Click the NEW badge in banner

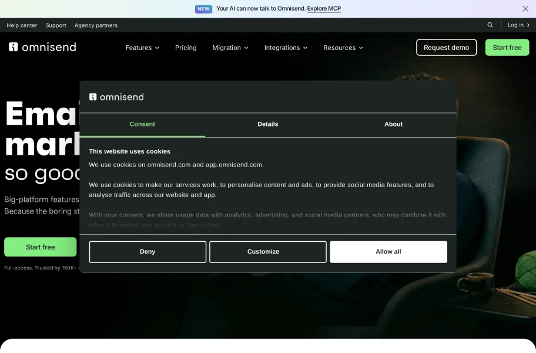pyautogui.click(x=204, y=9)
